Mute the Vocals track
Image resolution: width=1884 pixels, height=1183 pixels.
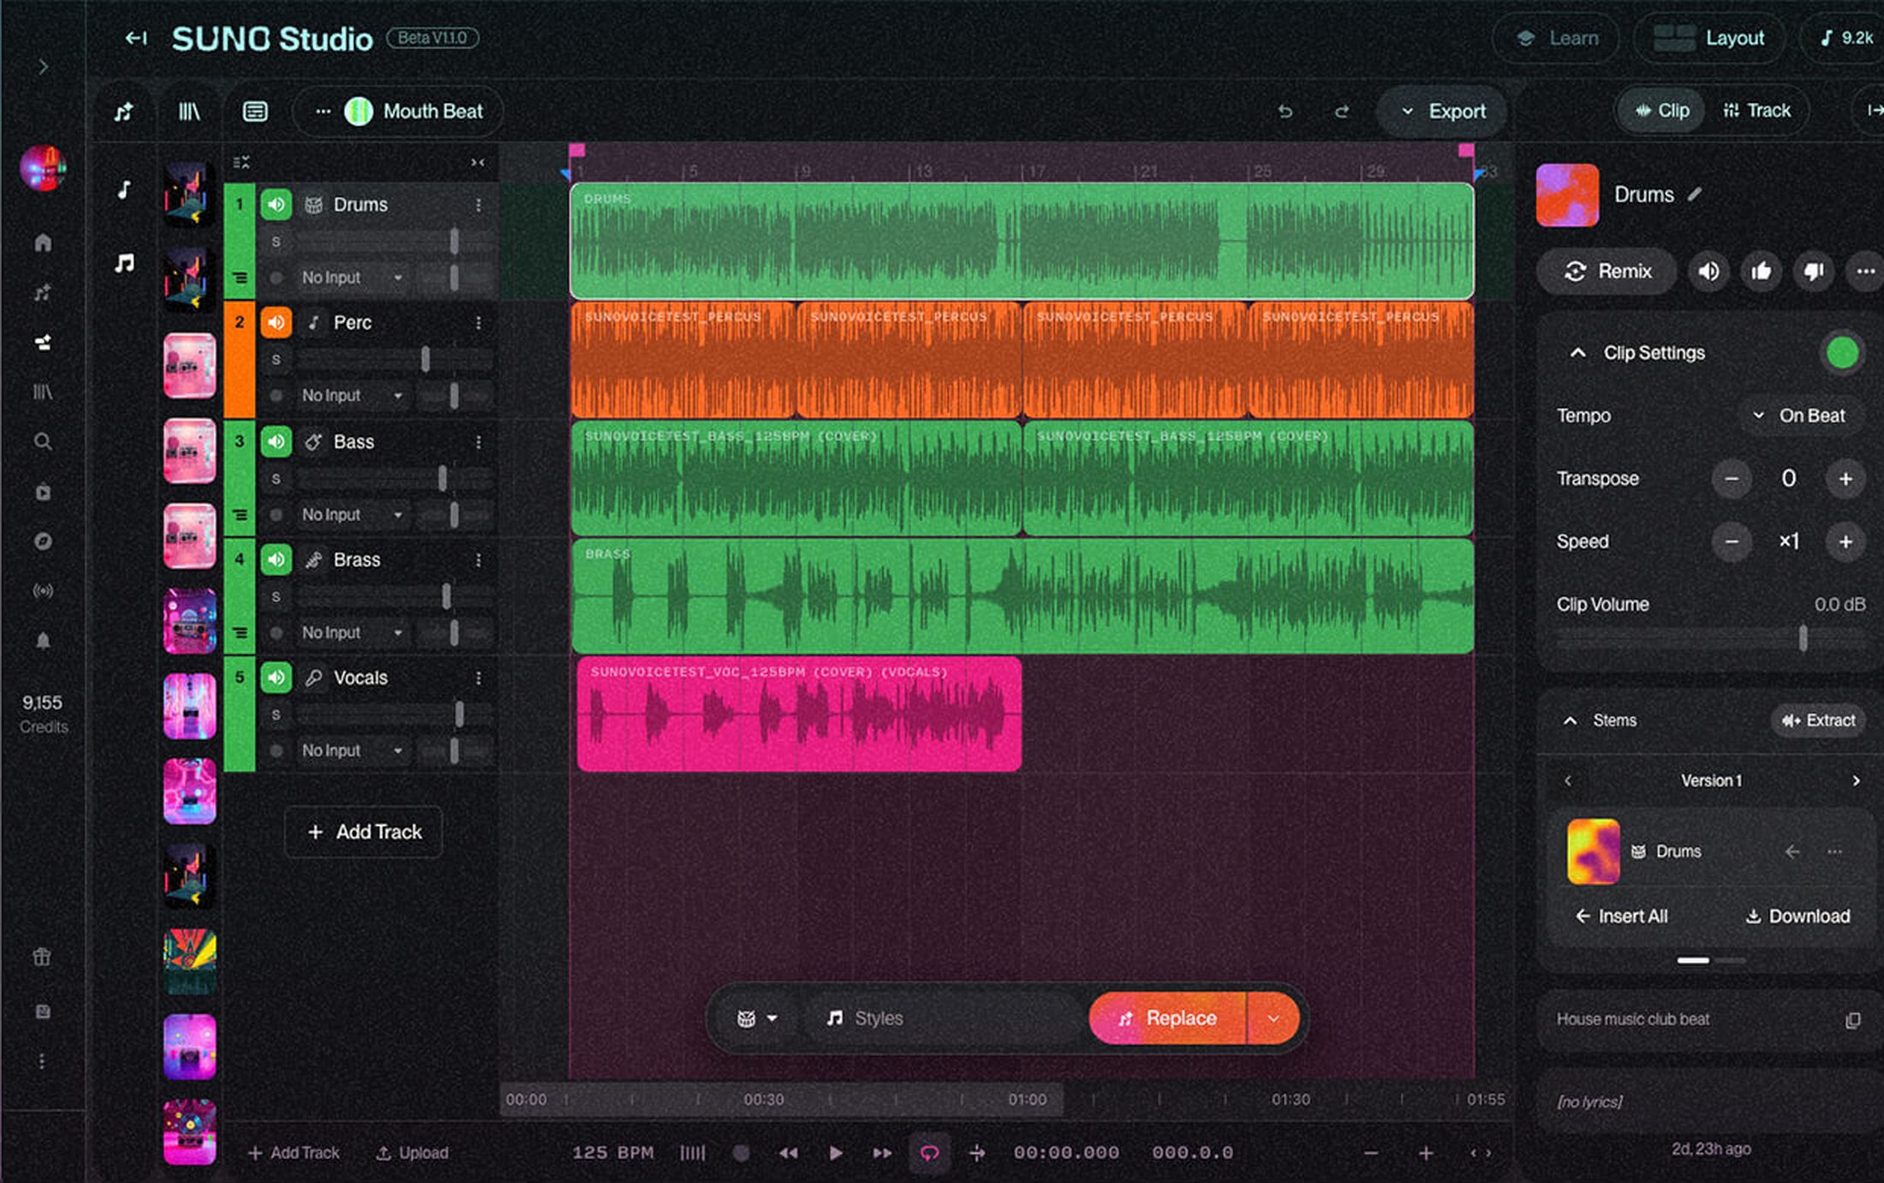point(276,678)
